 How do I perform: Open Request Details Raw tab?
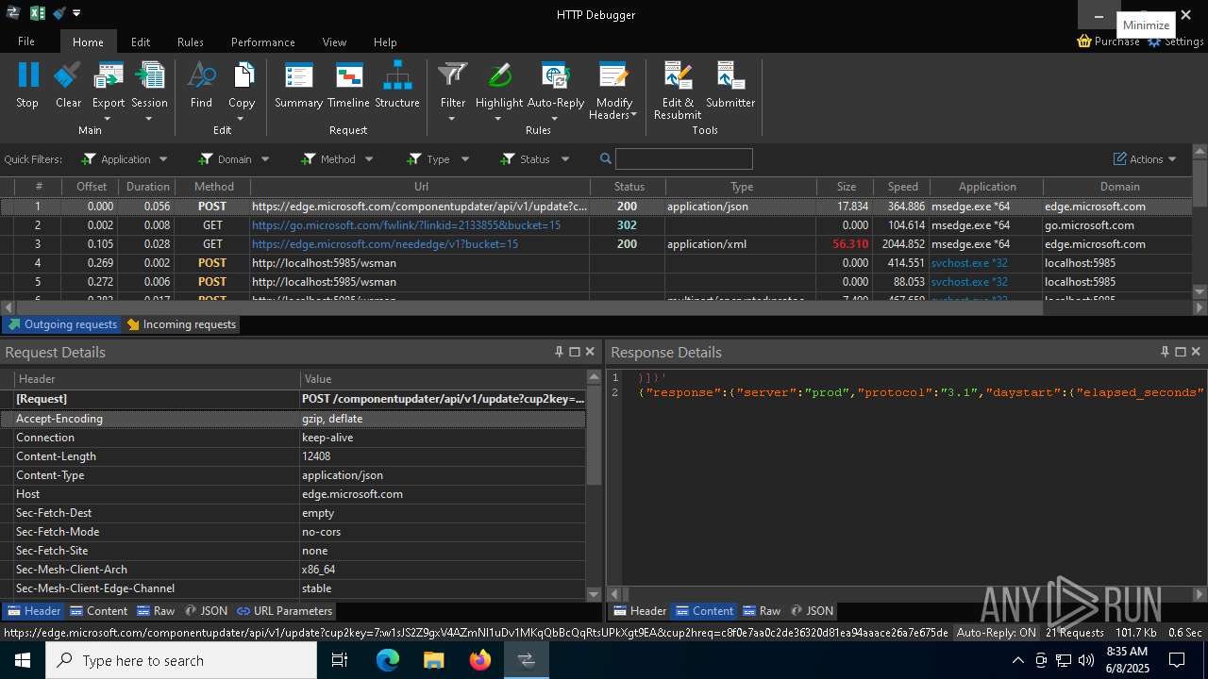tap(156, 611)
